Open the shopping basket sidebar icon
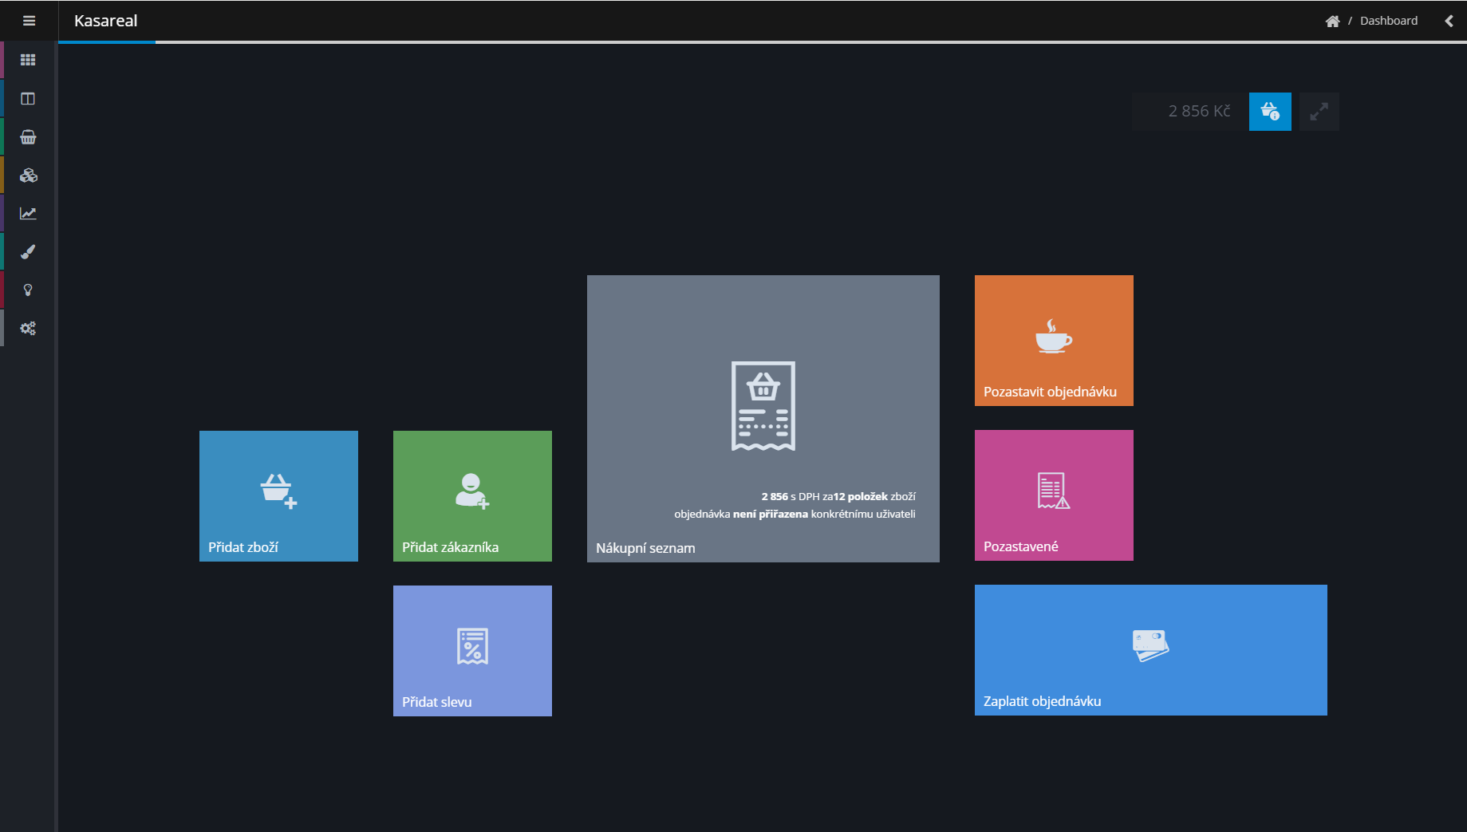The image size is (1467, 832). [28, 137]
